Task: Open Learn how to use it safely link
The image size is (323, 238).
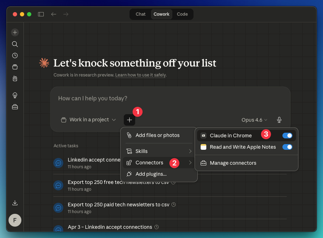Action: [141, 75]
